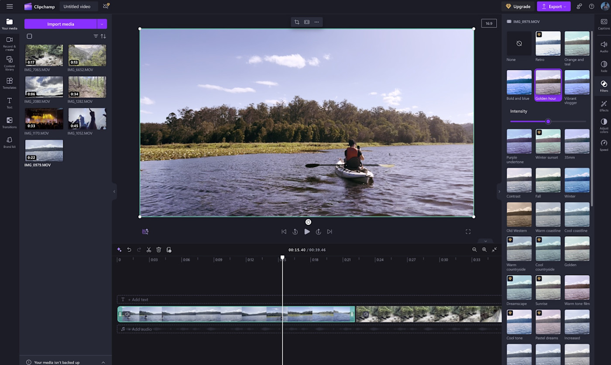Open the Captions panel

(604, 24)
